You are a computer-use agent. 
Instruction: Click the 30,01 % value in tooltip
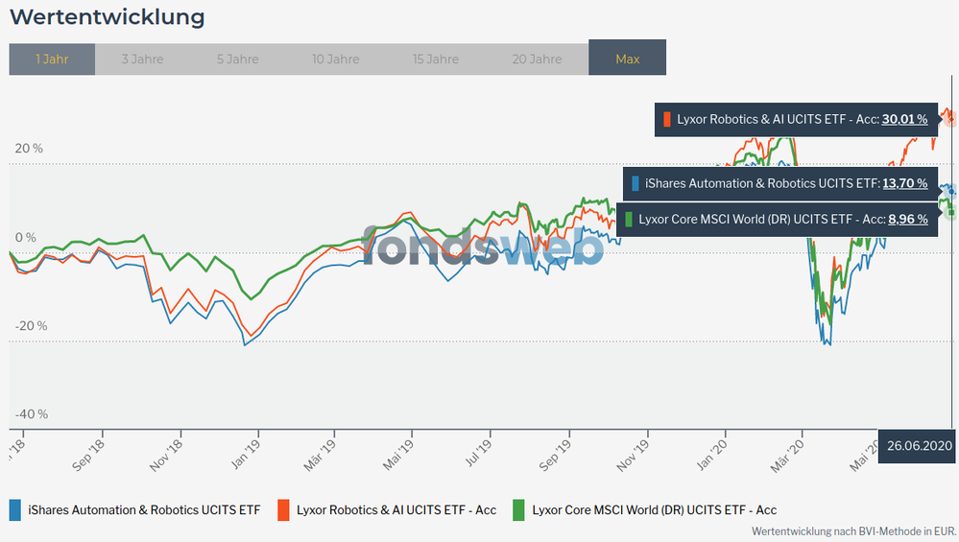tap(904, 120)
